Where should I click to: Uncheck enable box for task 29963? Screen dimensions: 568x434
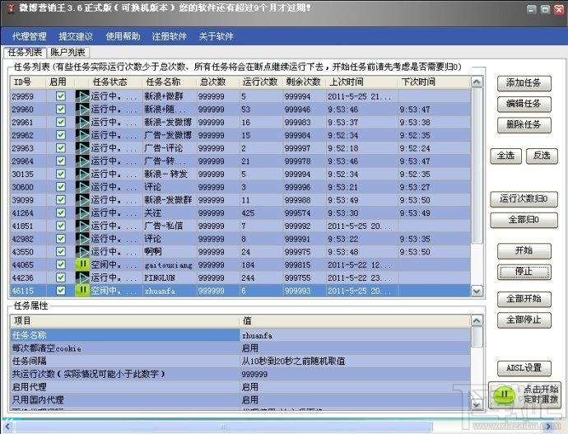click(x=61, y=147)
